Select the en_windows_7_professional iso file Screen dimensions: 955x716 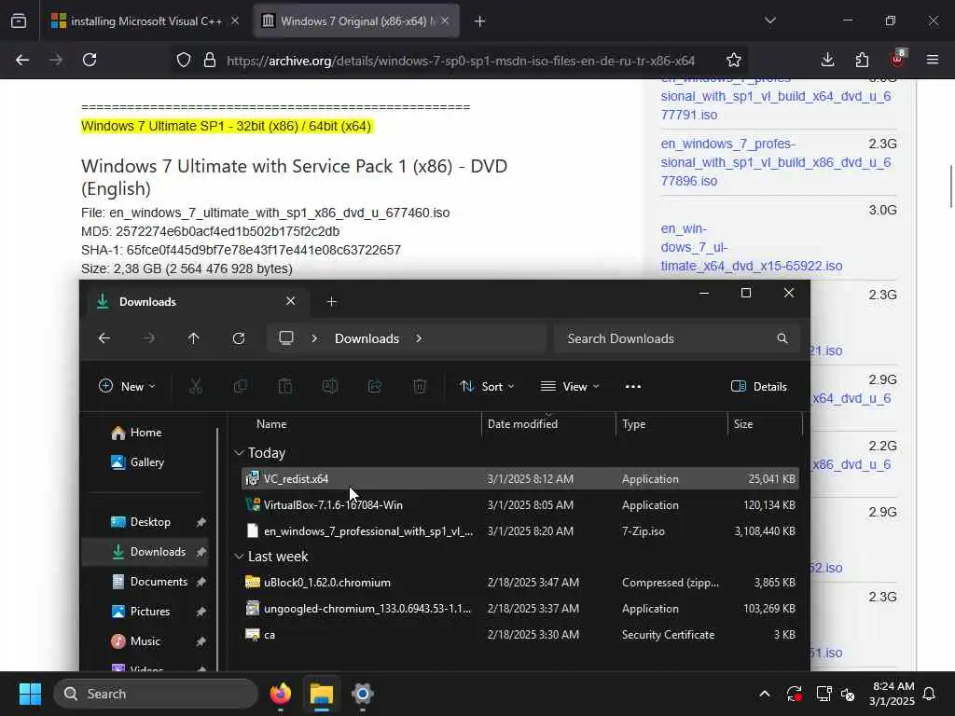tap(520, 531)
